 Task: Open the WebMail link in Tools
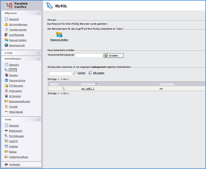[13, 146]
